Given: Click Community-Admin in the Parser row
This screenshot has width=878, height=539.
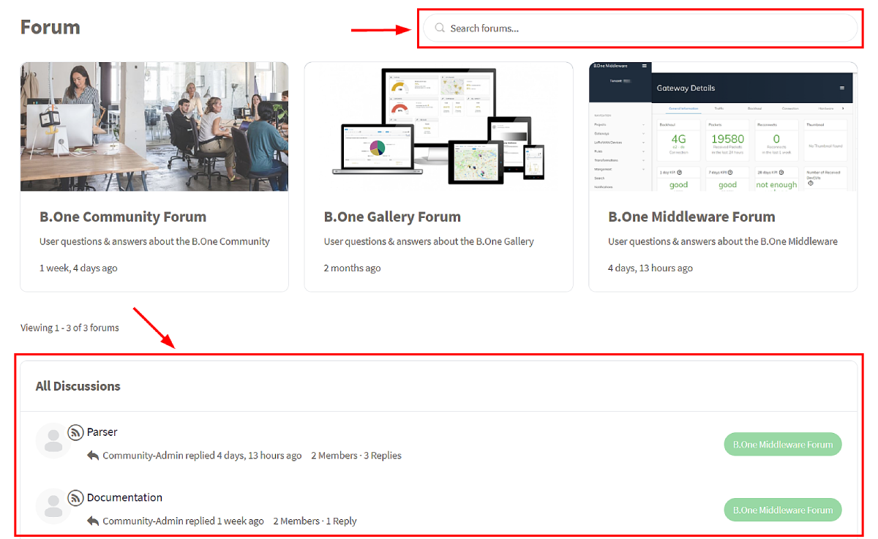Looking at the screenshot, I should coord(143,456).
